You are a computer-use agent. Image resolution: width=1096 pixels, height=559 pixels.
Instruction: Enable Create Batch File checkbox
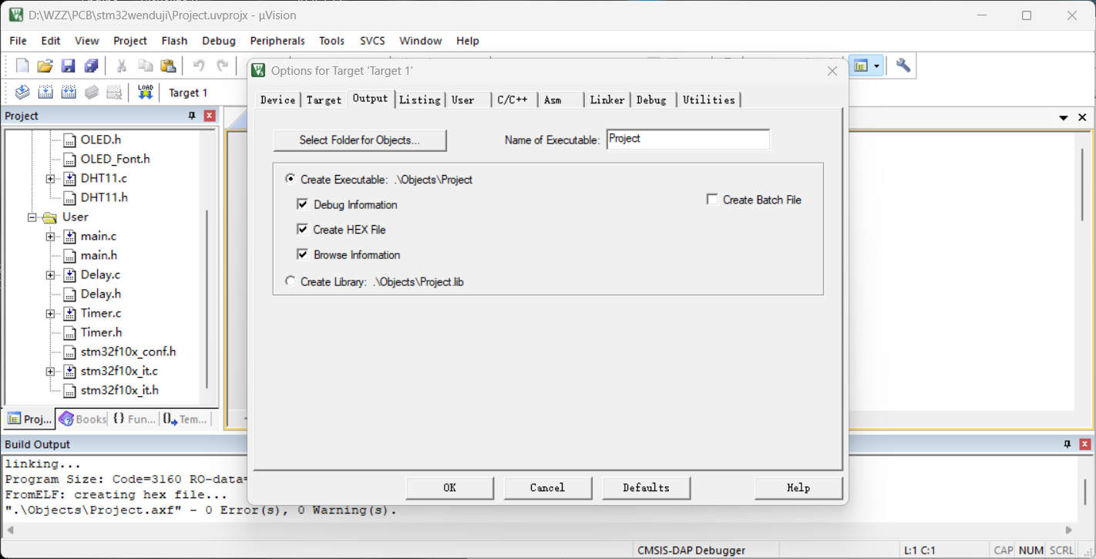(x=712, y=200)
